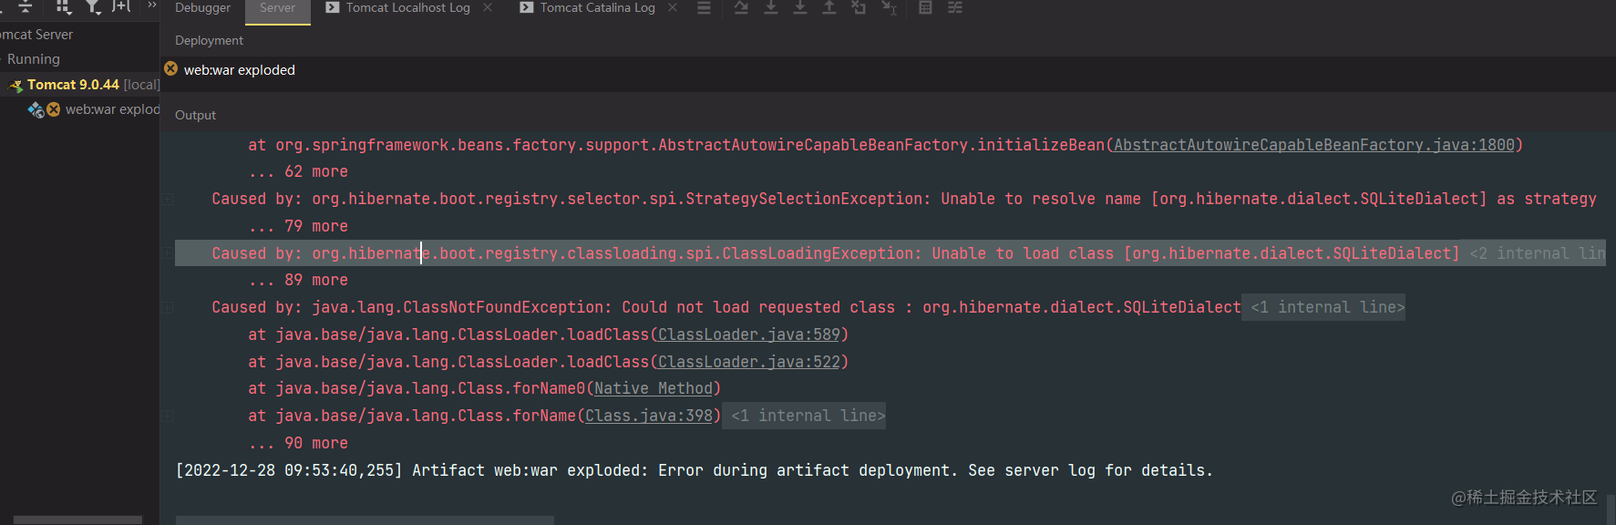Open Native Method stack trace link
This screenshot has height=525, width=1616.
point(653,388)
